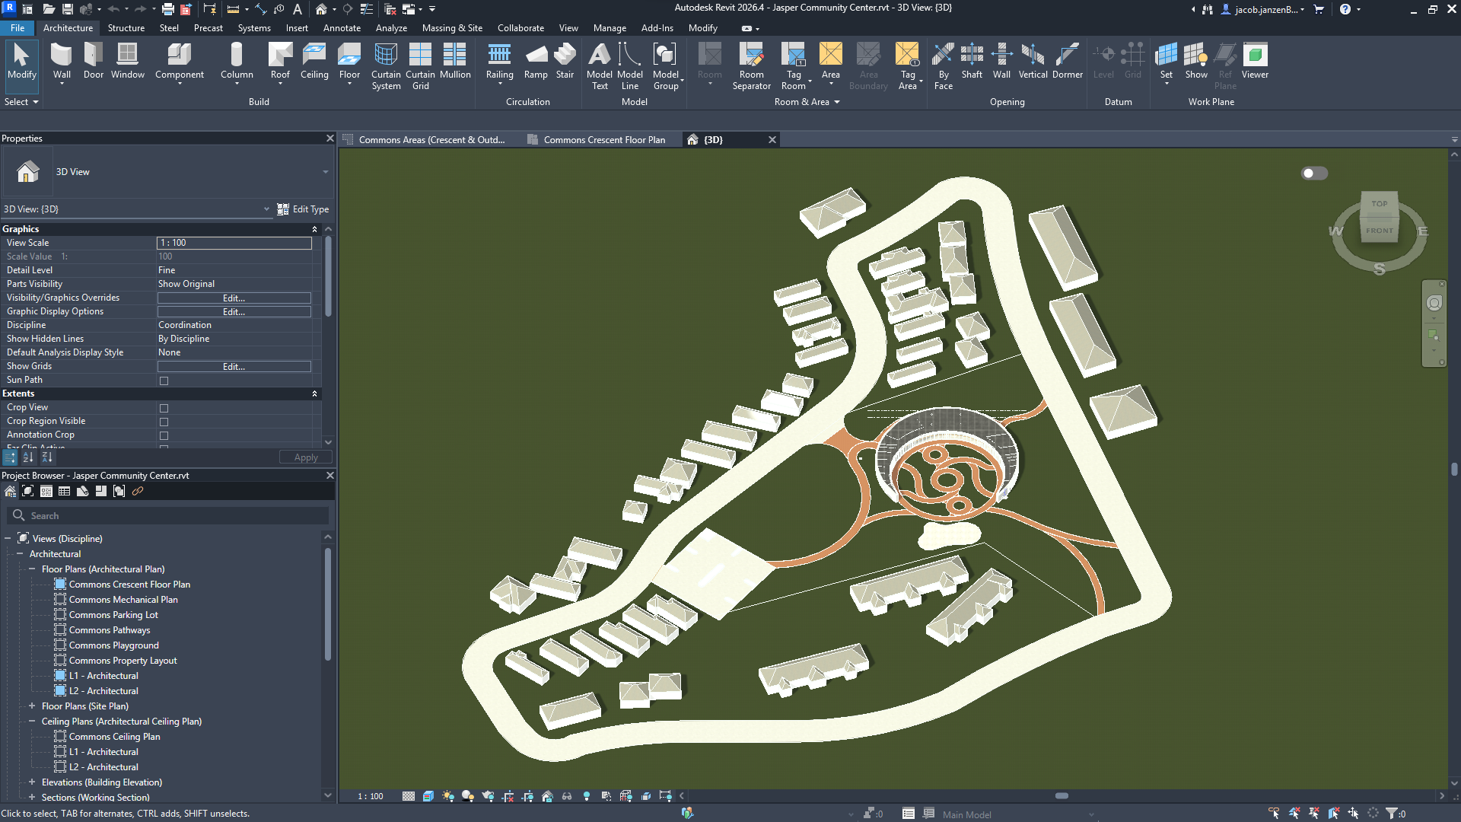
Task: Select the Mullion tool
Action: tap(455, 61)
